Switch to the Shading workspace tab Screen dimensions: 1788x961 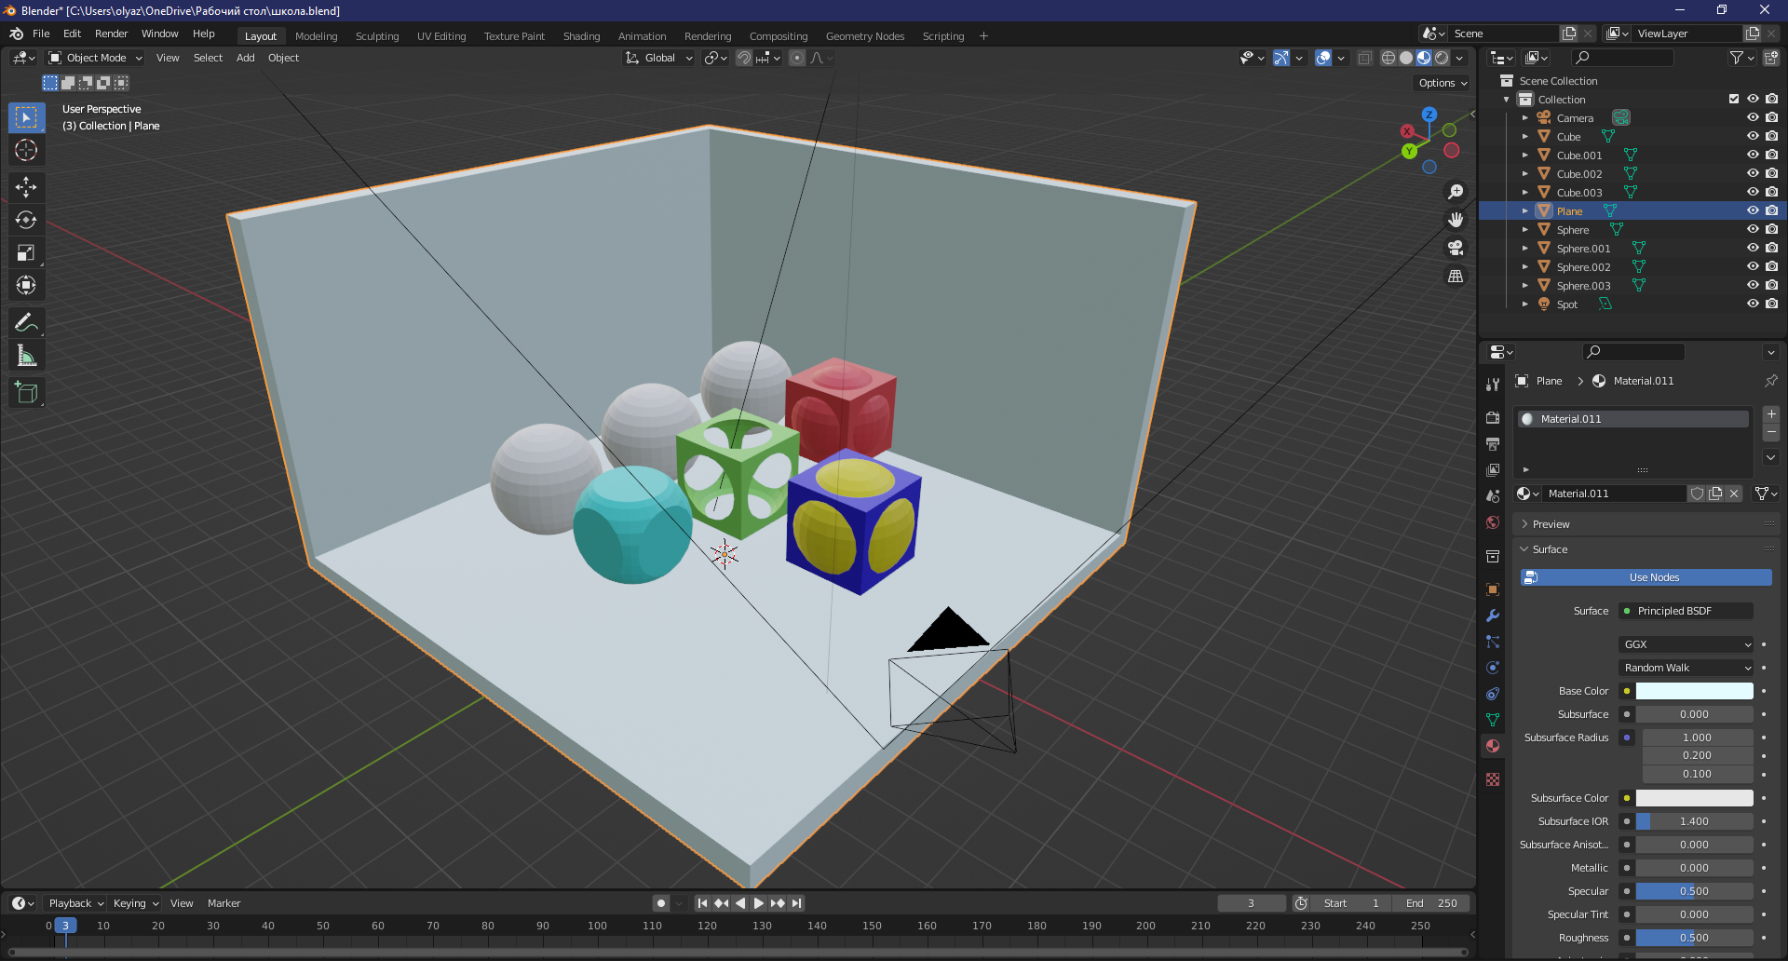pos(581,36)
